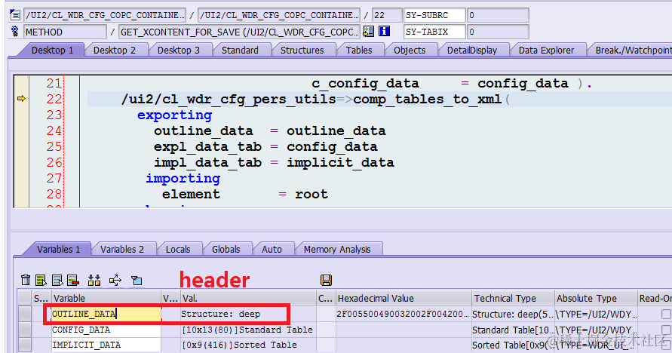
Task: Click the SY-TABIX field
Action: tap(434, 32)
